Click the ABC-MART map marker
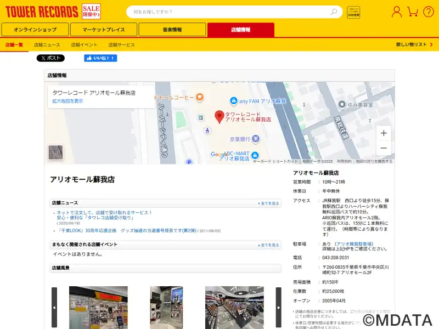The height and width of the screenshot is (329, 439). point(255,155)
